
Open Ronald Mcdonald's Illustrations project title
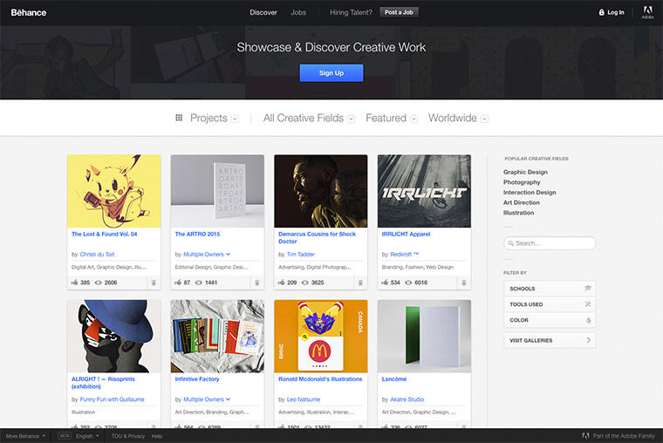tap(320, 378)
